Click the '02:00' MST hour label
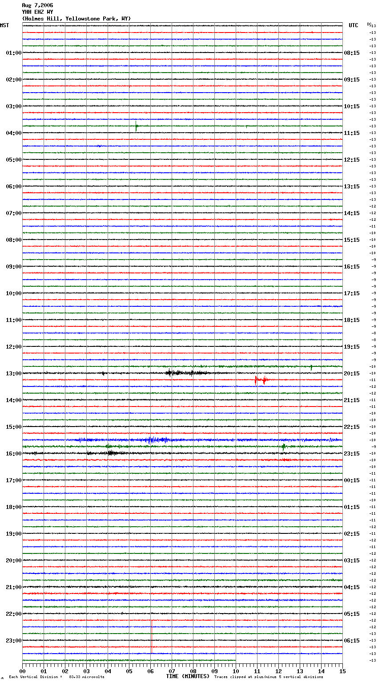Screen dimensions: 378x683 (x=14, y=80)
